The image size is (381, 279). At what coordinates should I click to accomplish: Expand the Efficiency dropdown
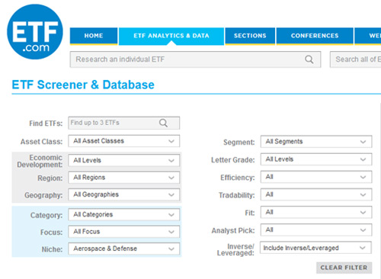(316, 177)
